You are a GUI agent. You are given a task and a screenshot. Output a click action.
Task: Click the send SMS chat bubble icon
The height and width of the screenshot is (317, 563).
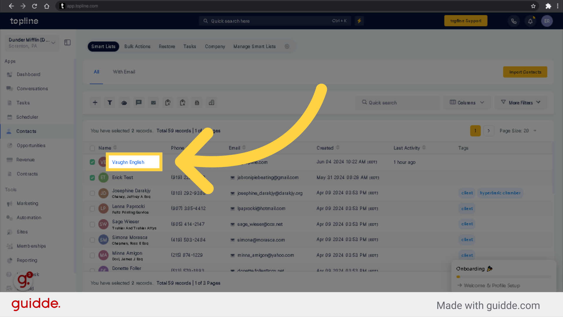click(x=139, y=103)
